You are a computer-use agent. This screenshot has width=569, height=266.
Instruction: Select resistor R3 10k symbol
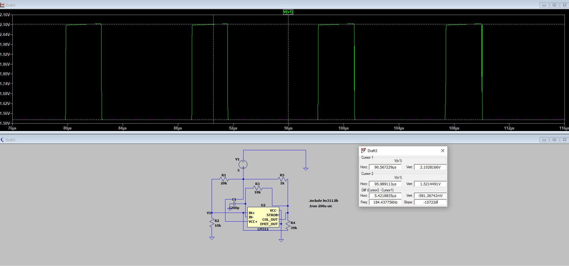pyautogui.click(x=258, y=188)
